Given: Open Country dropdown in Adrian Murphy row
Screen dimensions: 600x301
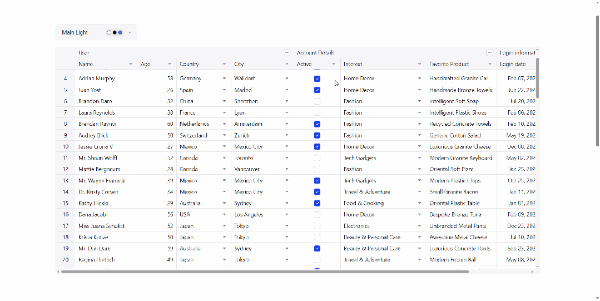Looking at the screenshot, I should coord(224,78).
